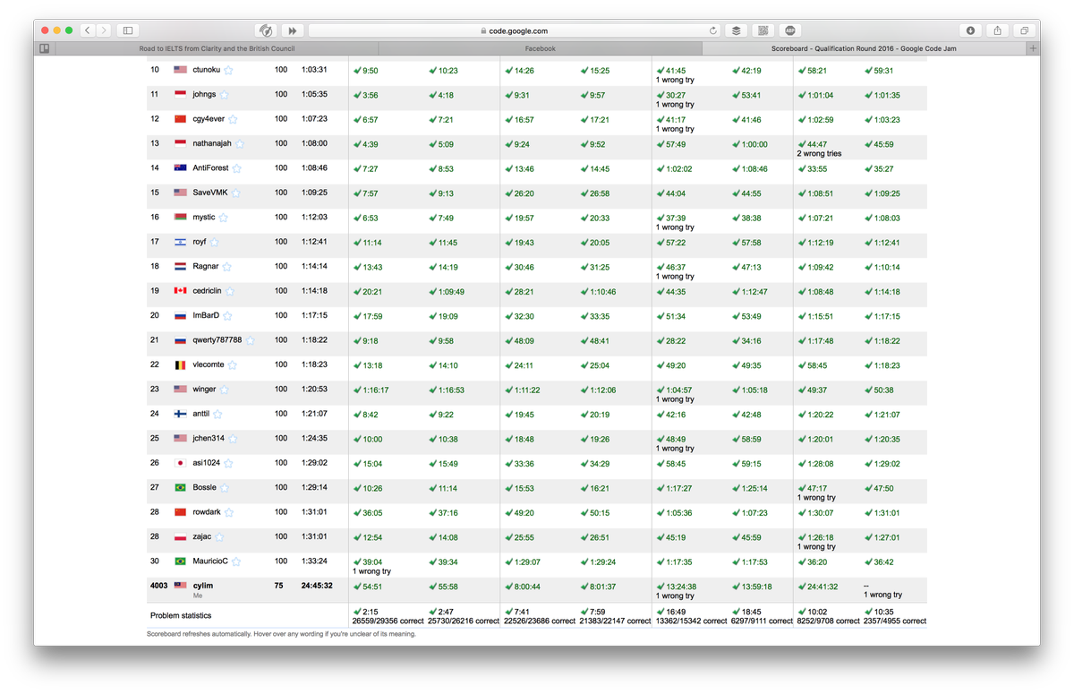Click the pinned tab icon at far left of tab bar
The height and width of the screenshot is (694, 1074).
(45, 48)
